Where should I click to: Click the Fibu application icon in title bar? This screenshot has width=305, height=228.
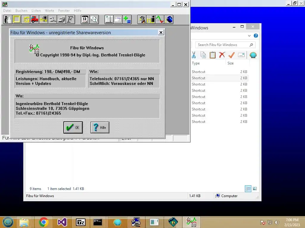(5, 4)
